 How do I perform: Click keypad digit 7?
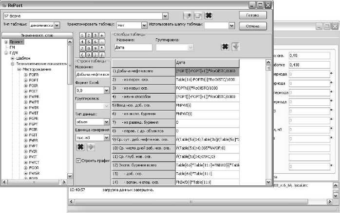tap(82, 49)
